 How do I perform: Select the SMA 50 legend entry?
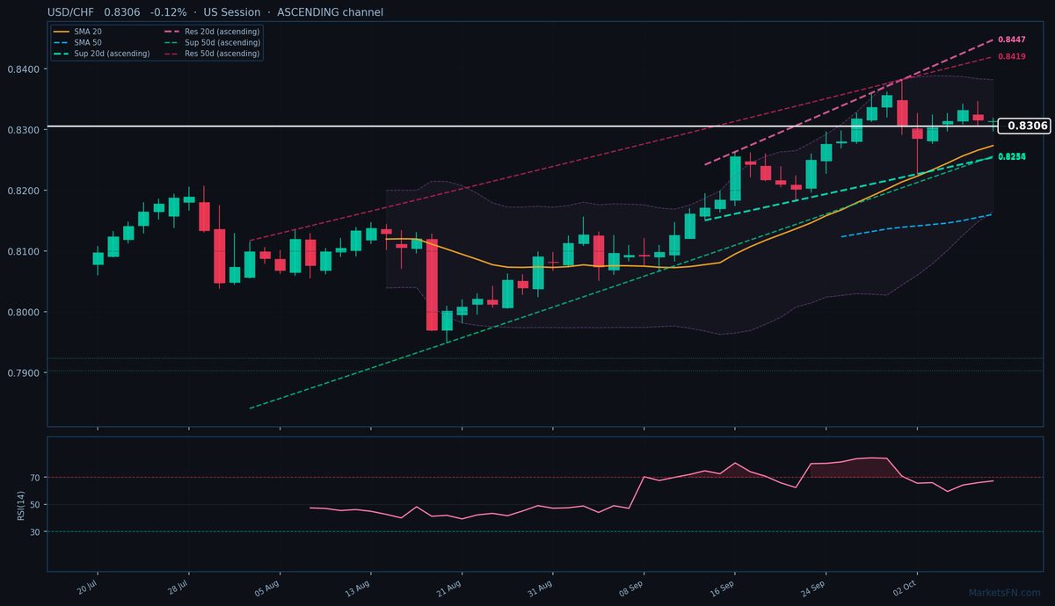(x=76, y=43)
